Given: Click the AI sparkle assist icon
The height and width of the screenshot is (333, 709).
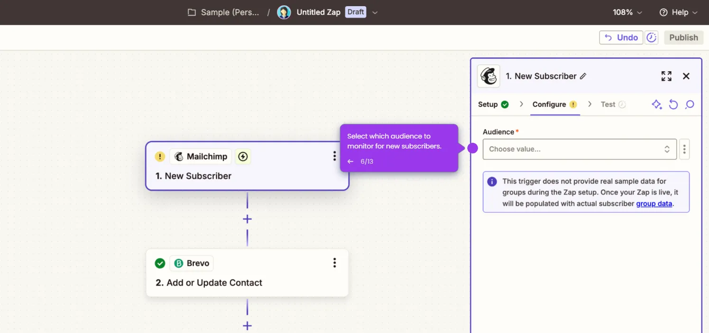Looking at the screenshot, I should coord(657,104).
